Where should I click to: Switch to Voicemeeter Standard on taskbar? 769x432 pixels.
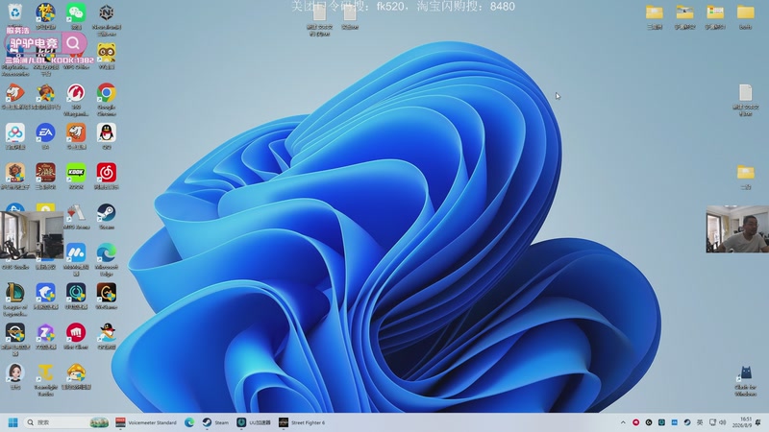pyautogui.click(x=146, y=422)
